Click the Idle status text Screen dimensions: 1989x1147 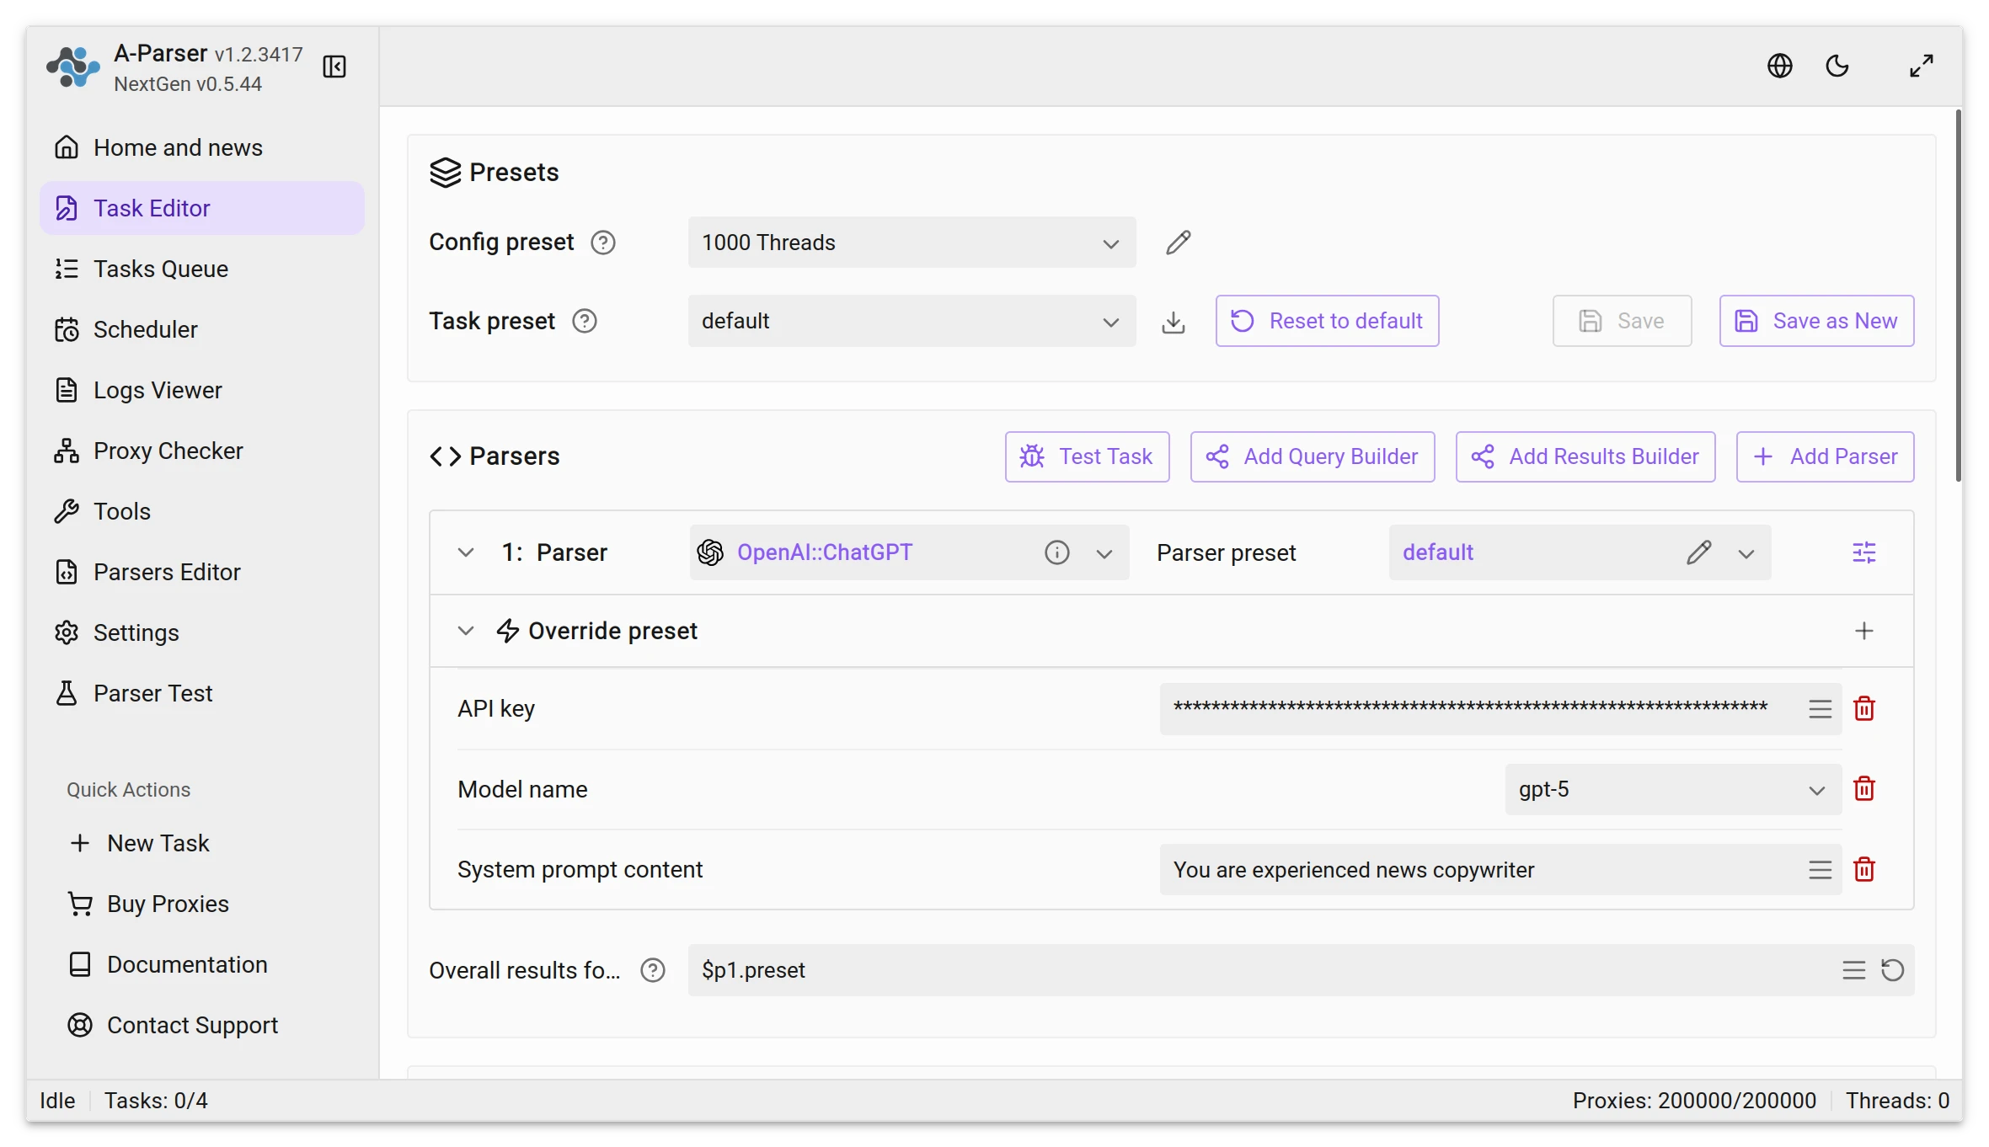click(x=57, y=1101)
